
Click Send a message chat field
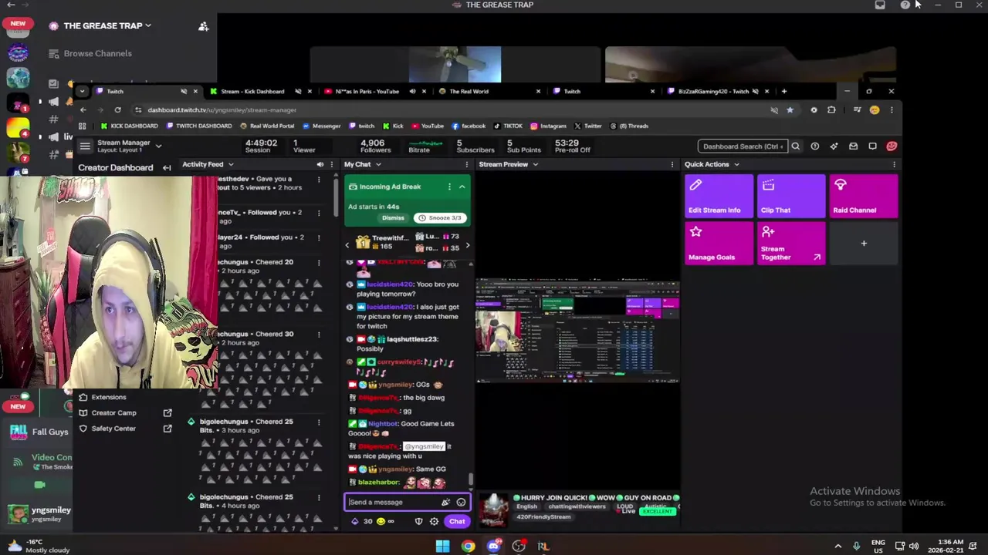392,502
